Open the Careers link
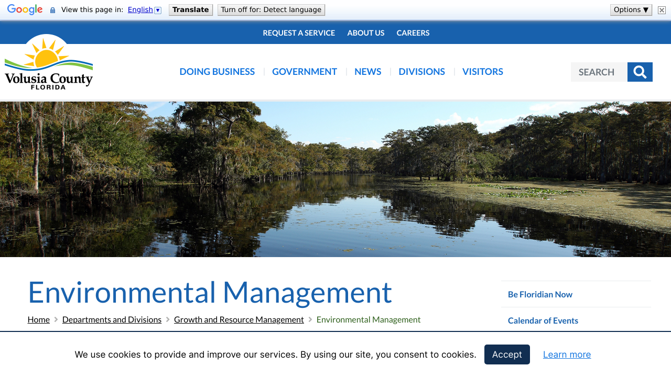The height and width of the screenshot is (377, 671). point(413,33)
